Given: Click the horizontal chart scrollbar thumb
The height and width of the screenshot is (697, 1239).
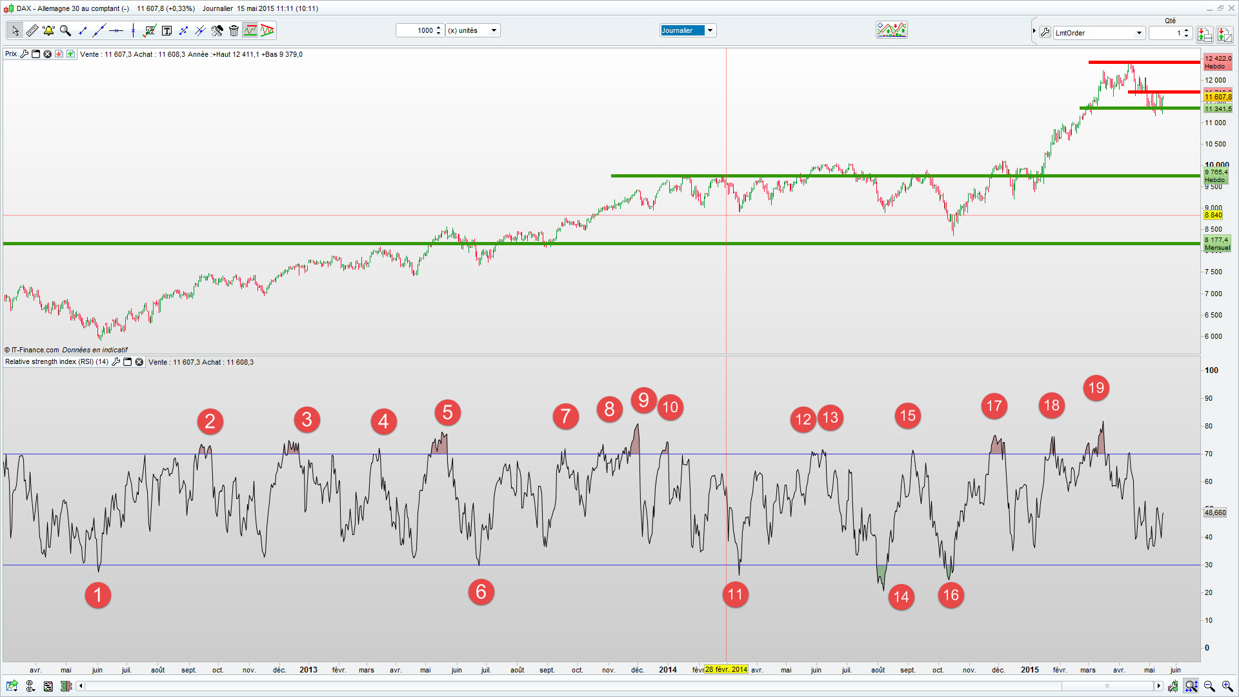Looking at the screenshot, I should [1107, 686].
